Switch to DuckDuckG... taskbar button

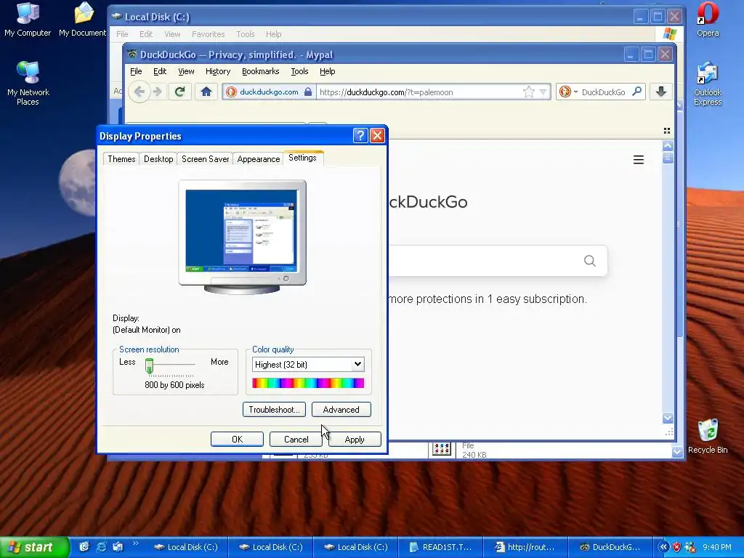pyautogui.click(x=610, y=547)
